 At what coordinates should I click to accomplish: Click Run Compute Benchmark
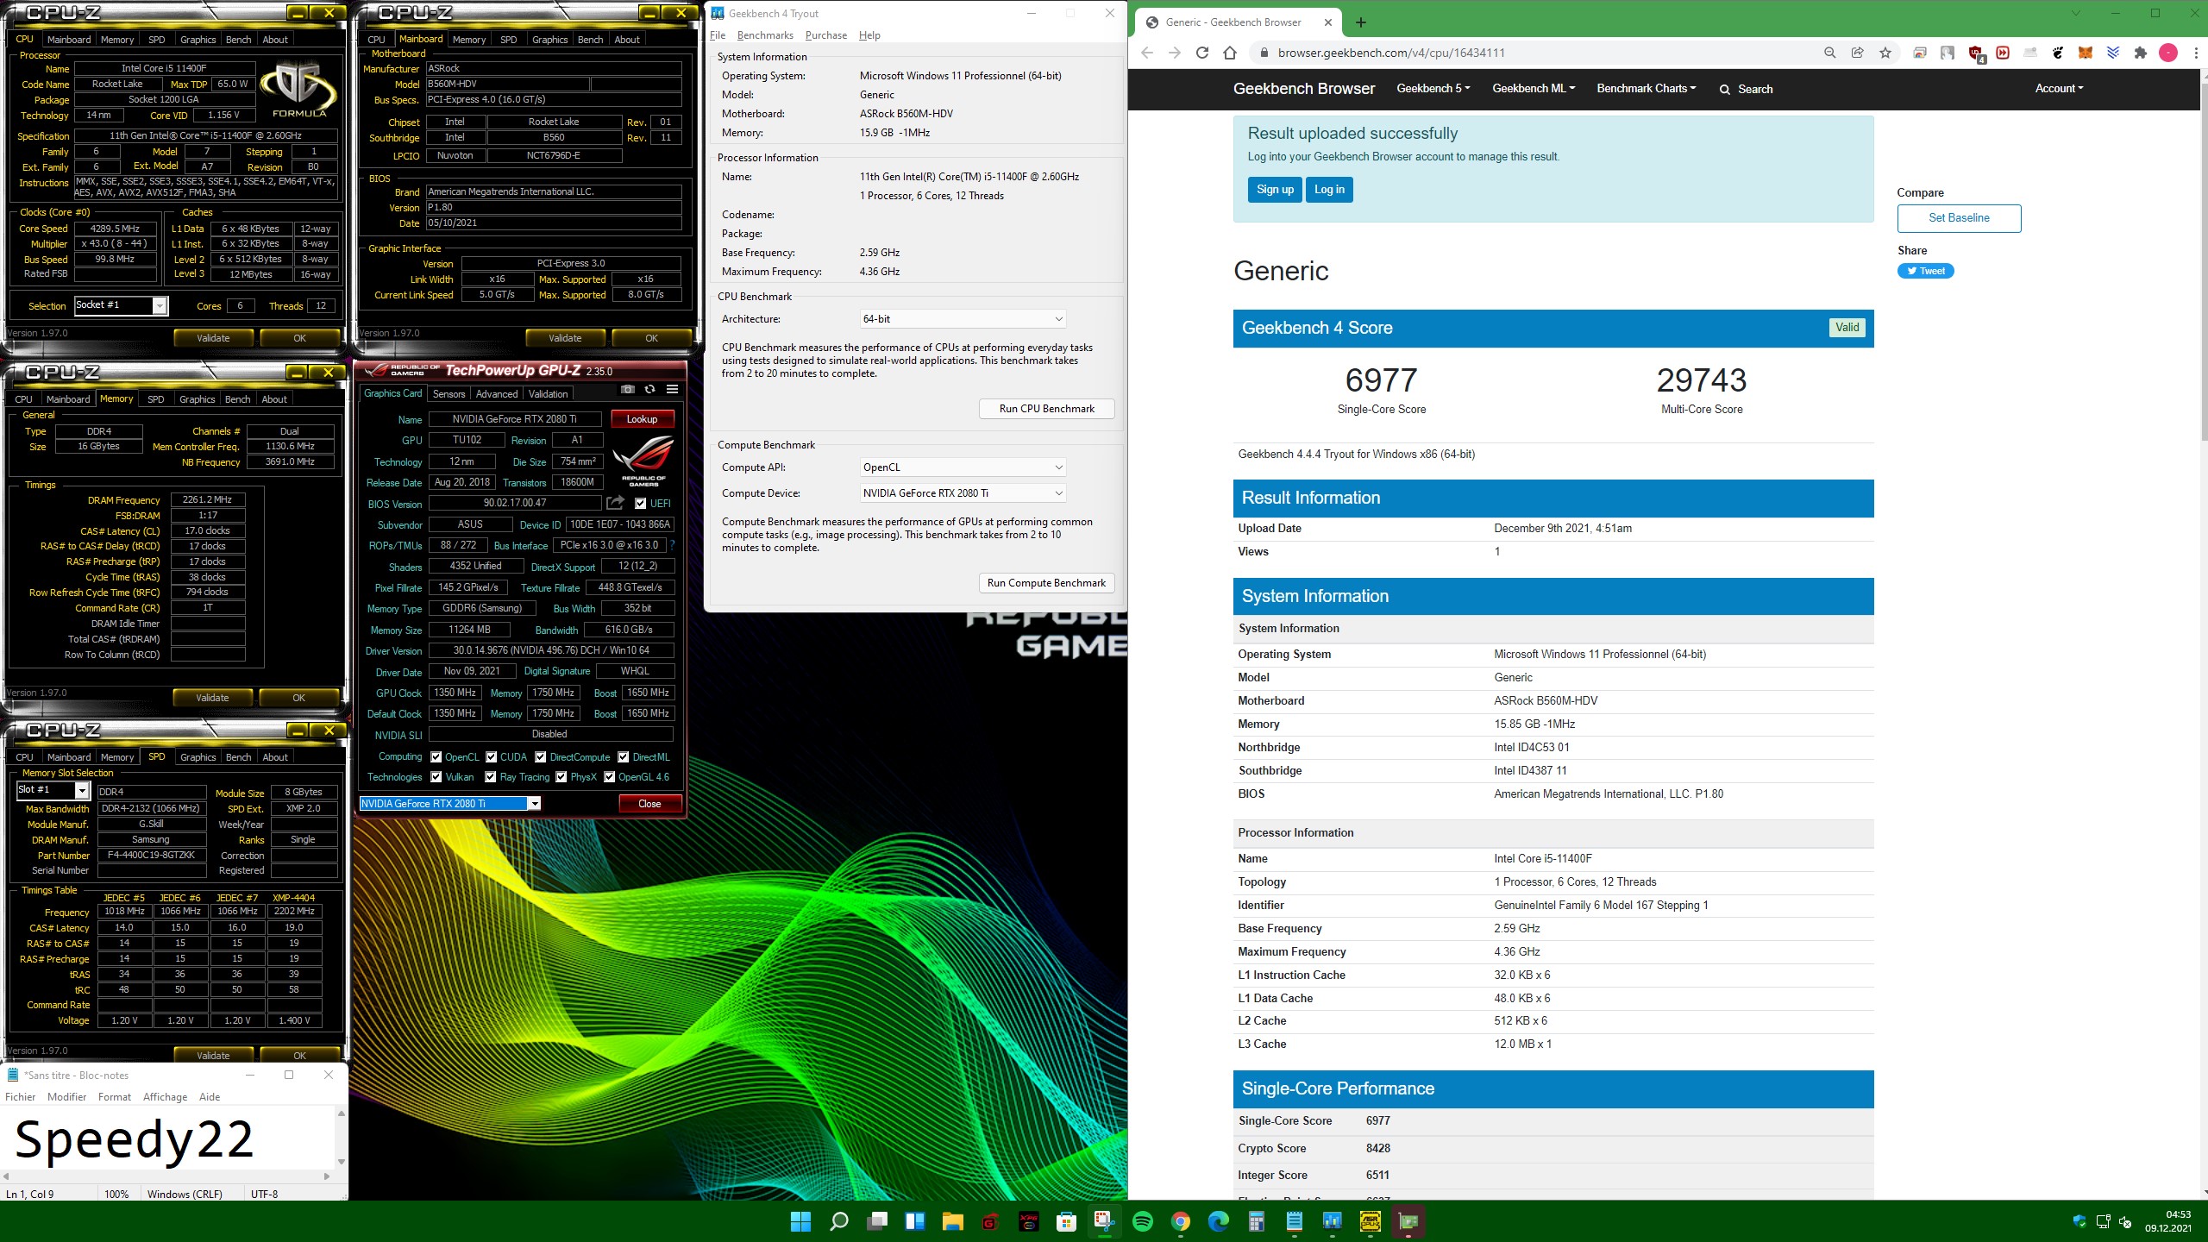click(x=1046, y=583)
